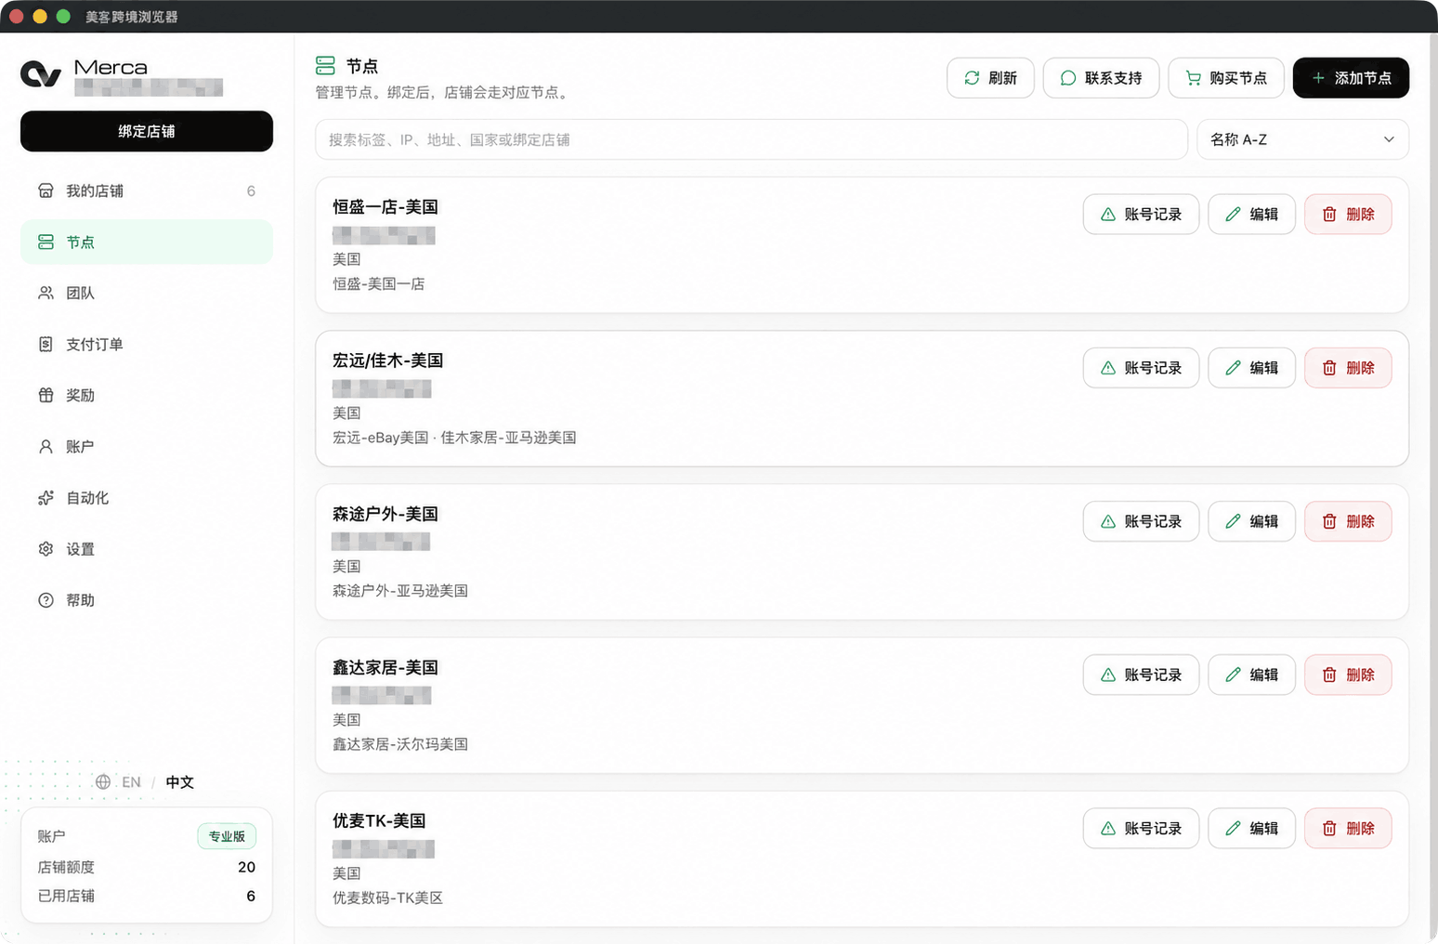Click the globe language icon
1438x944 pixels.
103,782
